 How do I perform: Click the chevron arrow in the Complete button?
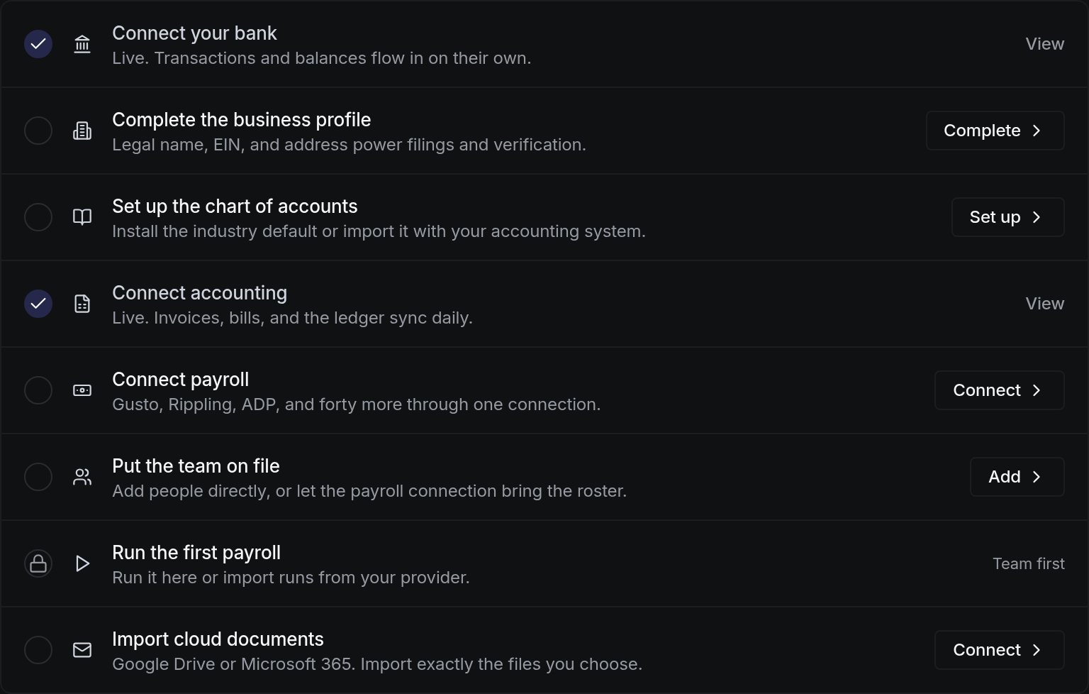(1037, 131)
